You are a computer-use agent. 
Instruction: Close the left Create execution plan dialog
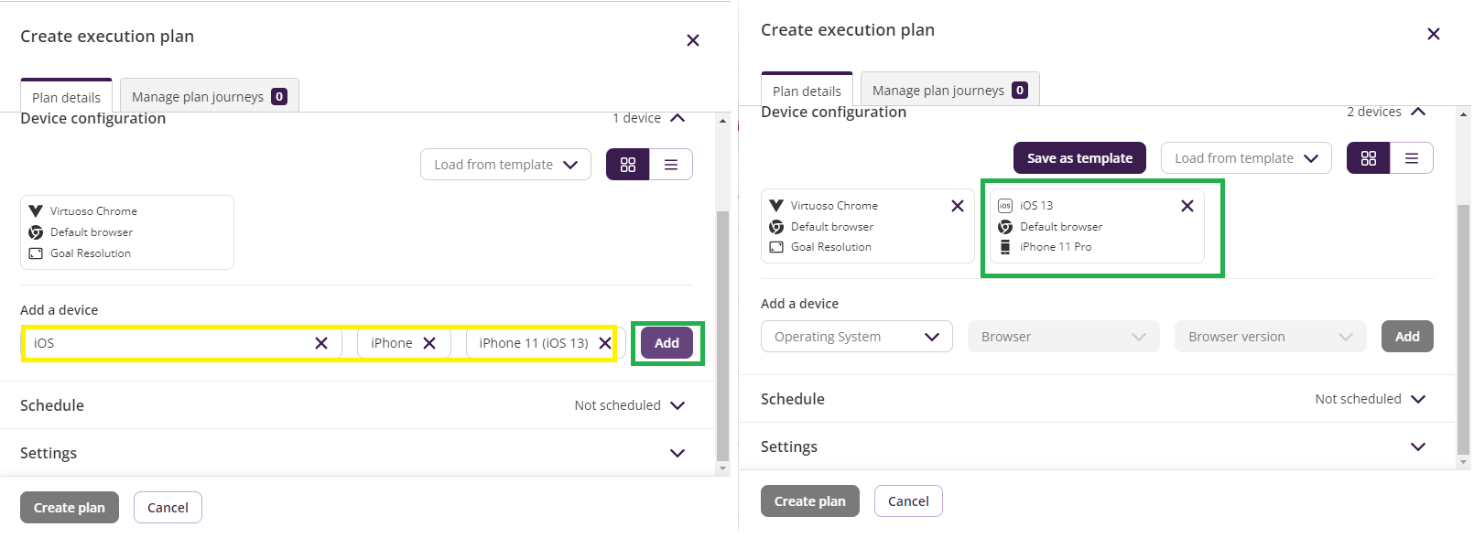(693, 40)
